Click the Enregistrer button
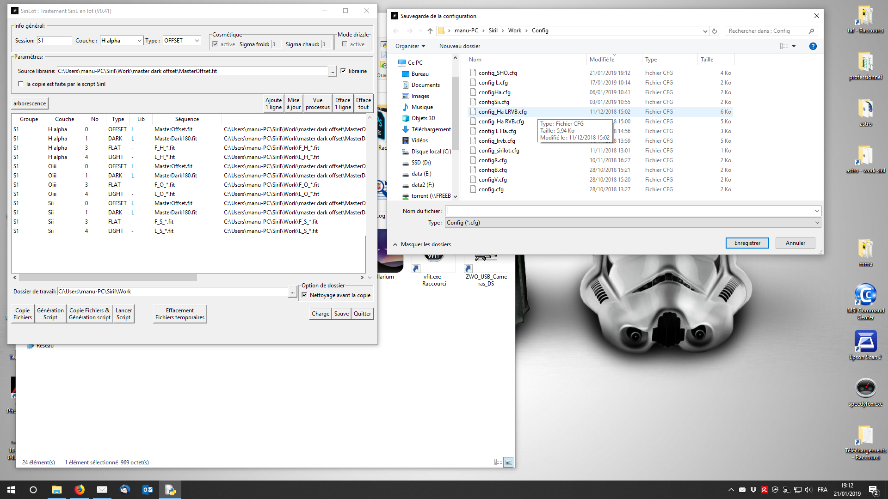 coord(747,243)
